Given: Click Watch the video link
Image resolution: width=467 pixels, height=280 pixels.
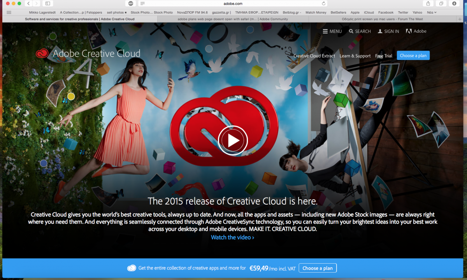Looking at the screenshot, I should [x=232, y=237].
